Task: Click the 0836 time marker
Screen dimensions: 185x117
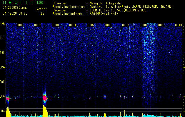Action: (108, 25)
